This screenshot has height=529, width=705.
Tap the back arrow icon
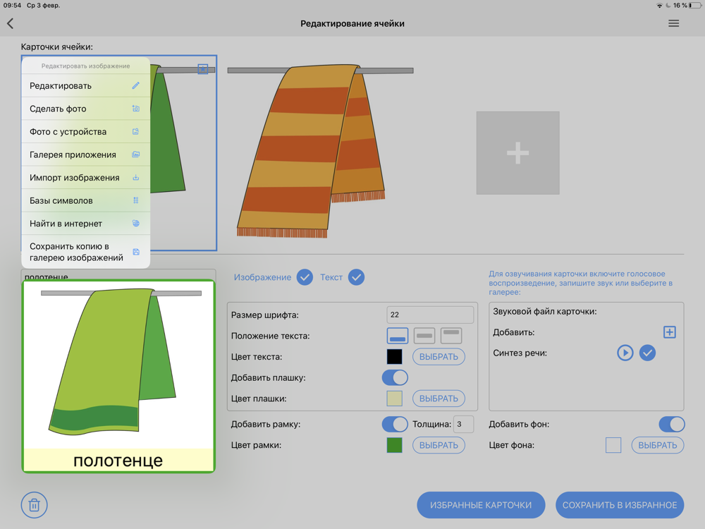click(11, 23)
